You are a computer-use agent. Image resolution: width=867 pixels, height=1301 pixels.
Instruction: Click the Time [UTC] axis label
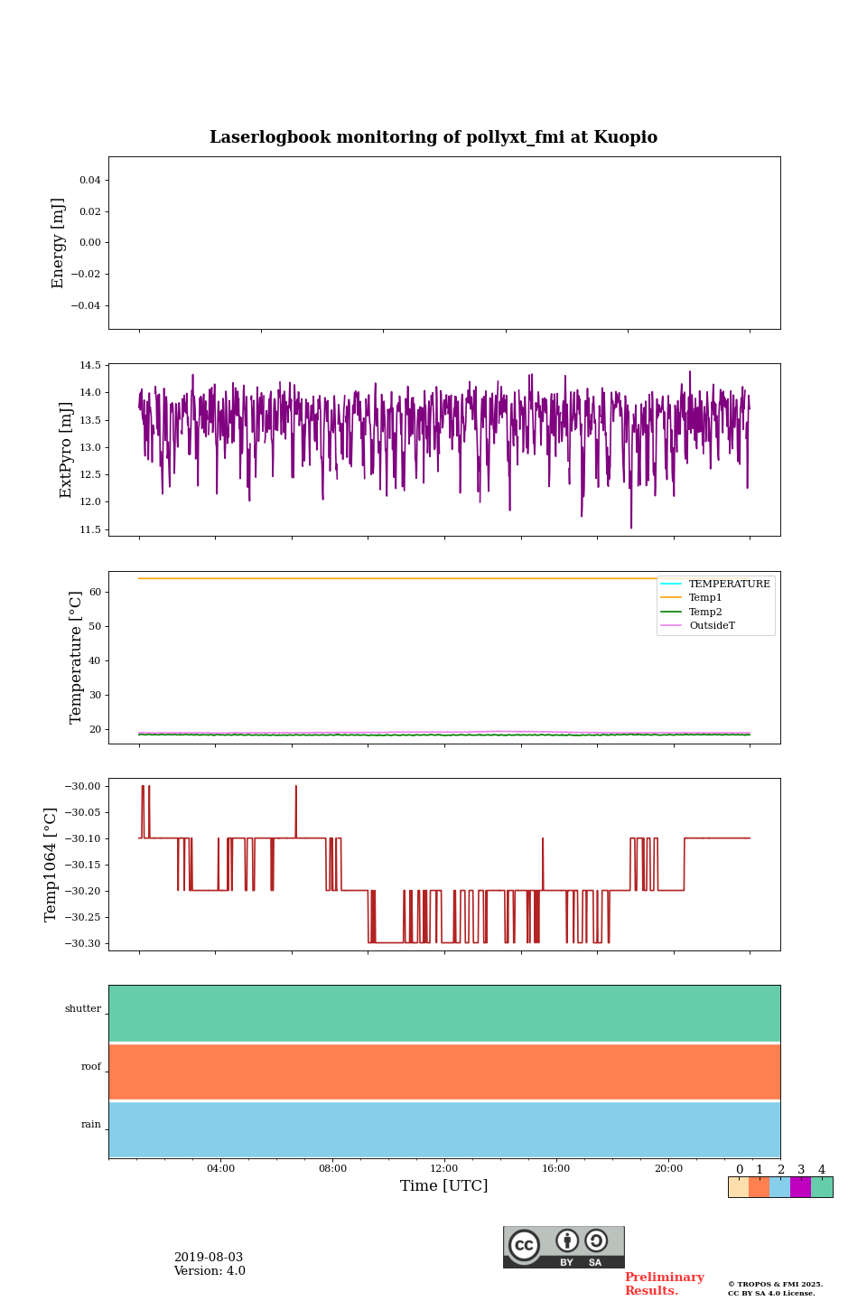tap(444, 1186)
